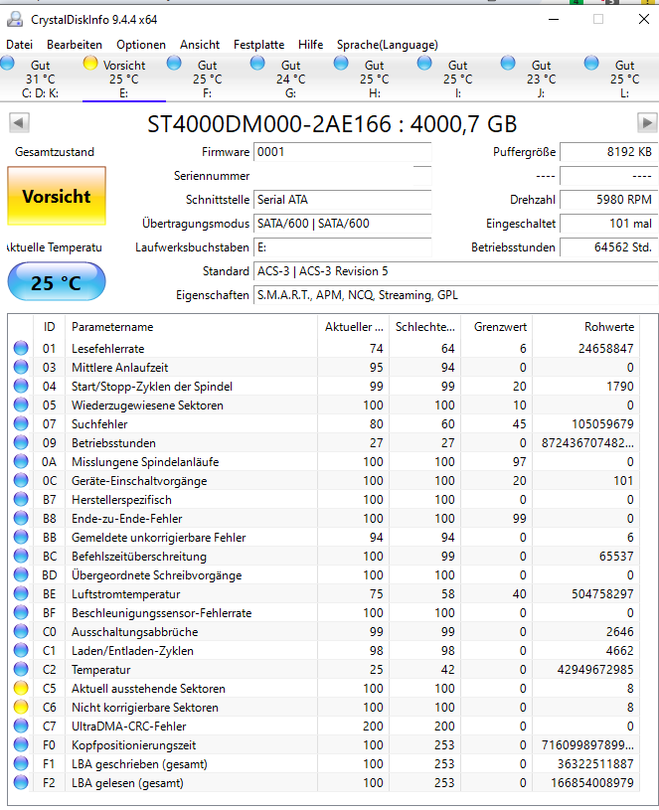Image resolution: width=659 pixels, height=810 pixels.
Task: Click the Drehzahl value 5980 RPM
Action: (609, 200)
